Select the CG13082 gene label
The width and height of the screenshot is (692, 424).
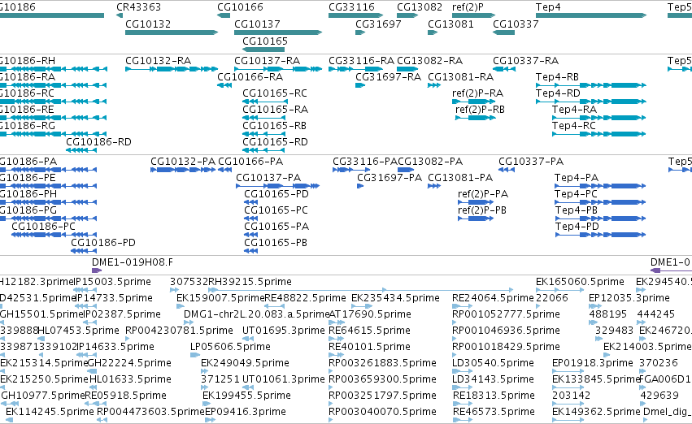420,7
